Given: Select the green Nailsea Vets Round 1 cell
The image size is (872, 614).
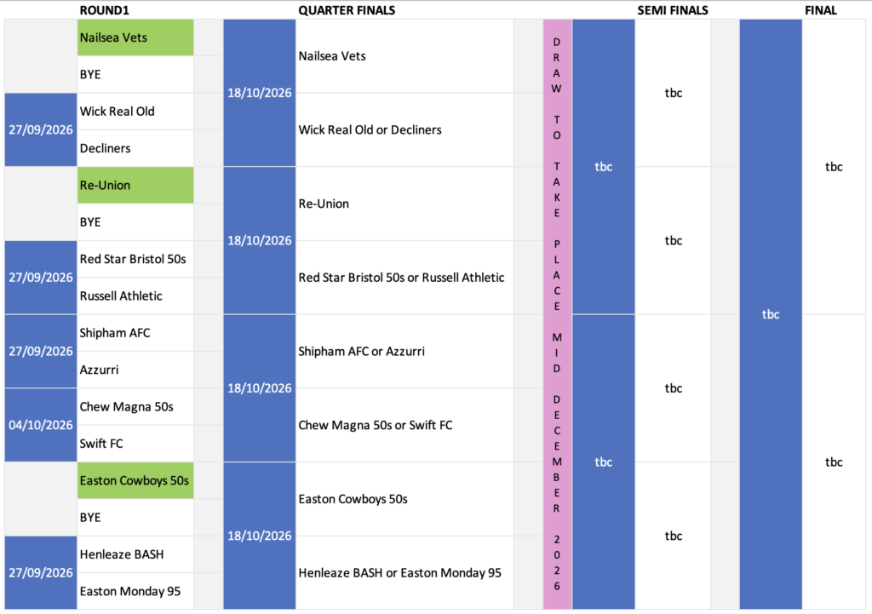Looking at the screenshot, I should pyautogui.click(x=135, y=37).
